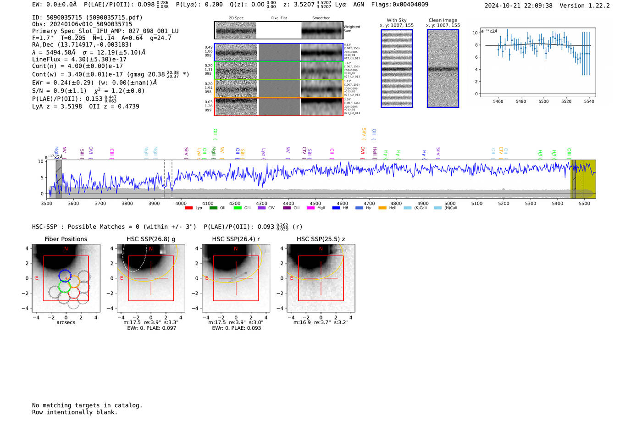Click the gray hatched band near 3540Å
Image resolution: width=642 pixels, height=437 pixels.
click(59, 179)
